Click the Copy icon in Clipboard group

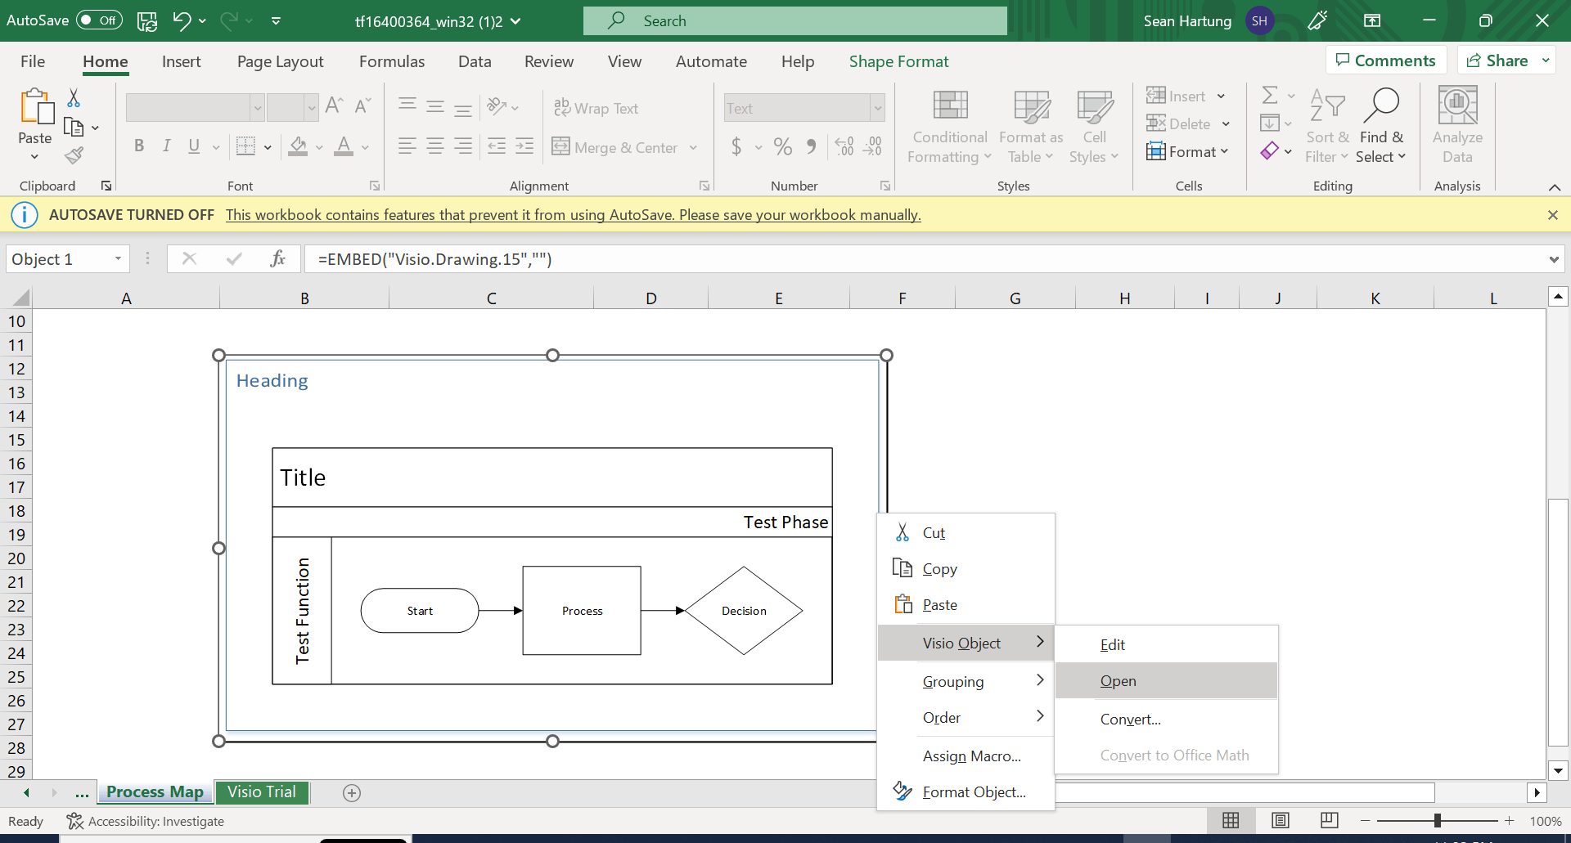click(74, 128)
